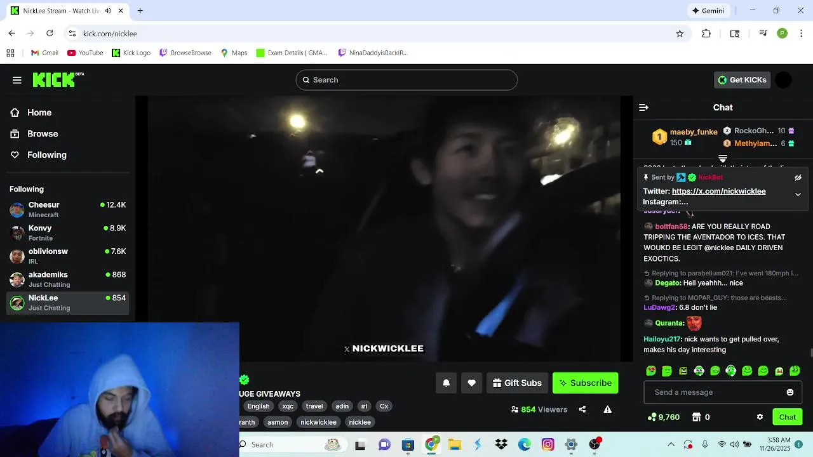Open Gmail bookmark
This screenshot has height=457, width=813.
click(x=44, y=53)
